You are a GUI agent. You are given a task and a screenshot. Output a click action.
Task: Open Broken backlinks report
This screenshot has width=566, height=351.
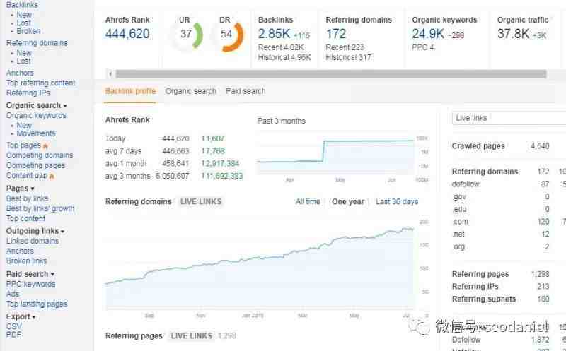(28, 31)
